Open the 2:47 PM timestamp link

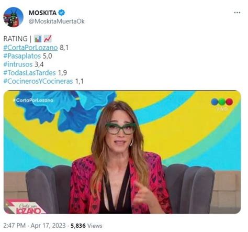(x=15, y=226)
